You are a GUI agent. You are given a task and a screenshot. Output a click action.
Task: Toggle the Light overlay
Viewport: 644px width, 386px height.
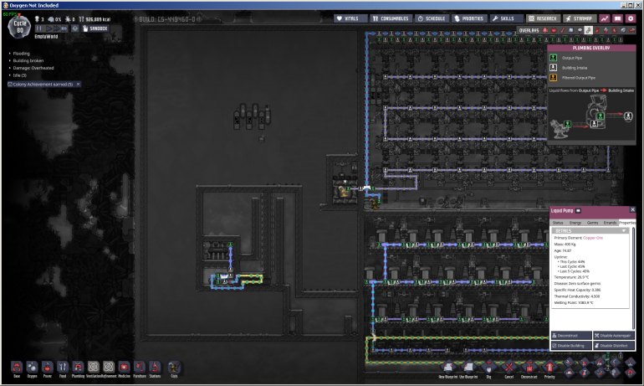pyautogui.click(x=580, y=30)
